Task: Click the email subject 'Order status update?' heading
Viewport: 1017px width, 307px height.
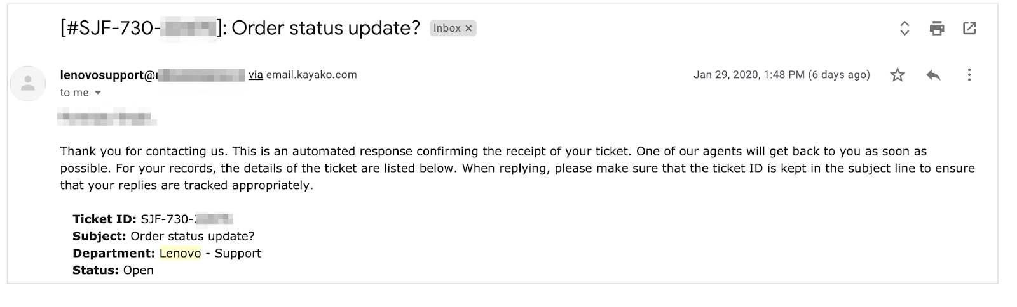Action: click(x=325, y=28)
